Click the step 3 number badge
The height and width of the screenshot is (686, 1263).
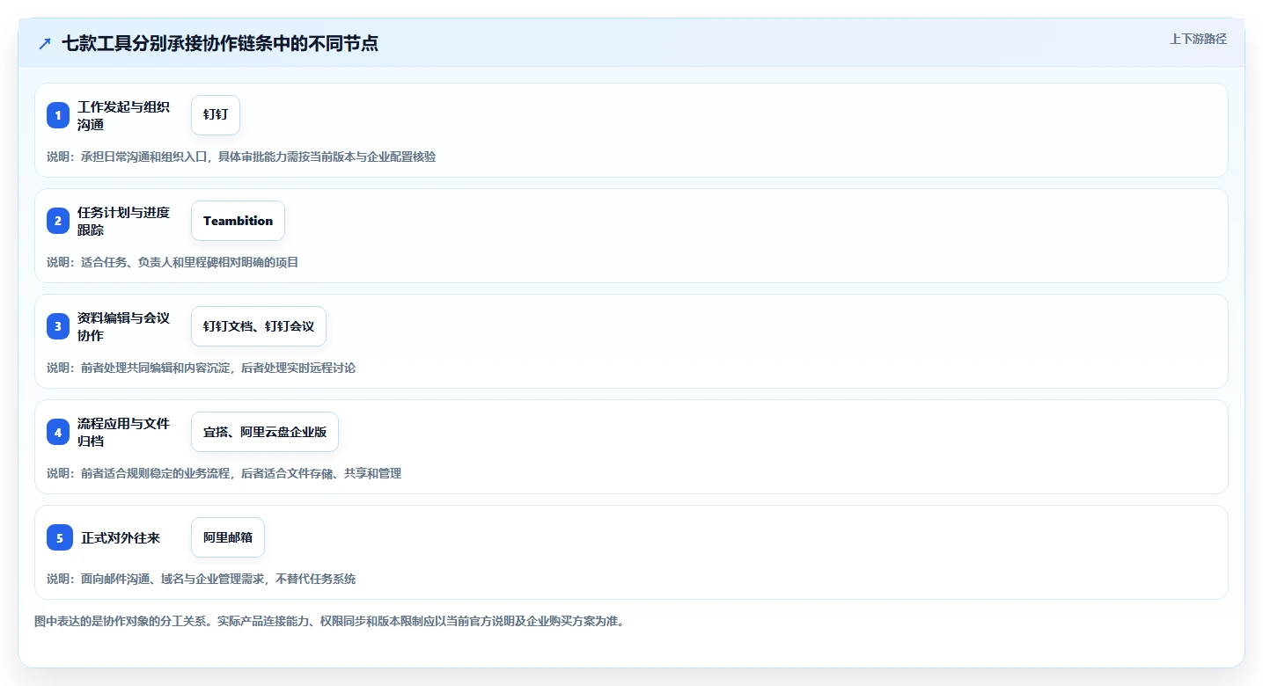(x=58, y=326)
